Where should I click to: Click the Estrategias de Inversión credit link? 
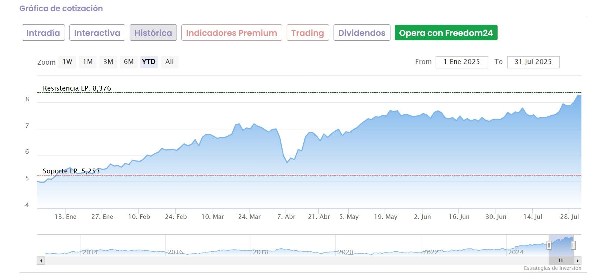552,268
